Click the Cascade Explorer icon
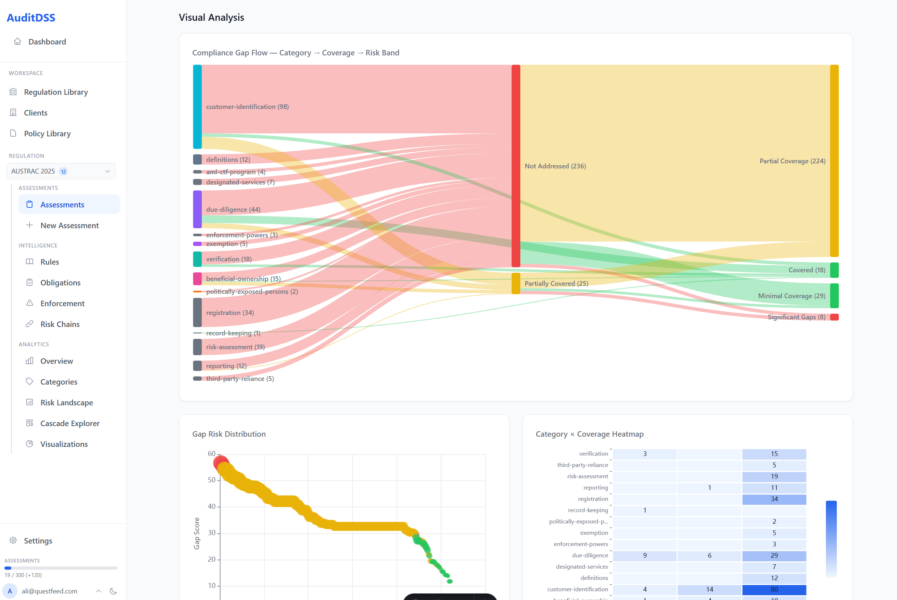Image resolution: width=897 pixels, height=600 pixels. click(30, 423)
